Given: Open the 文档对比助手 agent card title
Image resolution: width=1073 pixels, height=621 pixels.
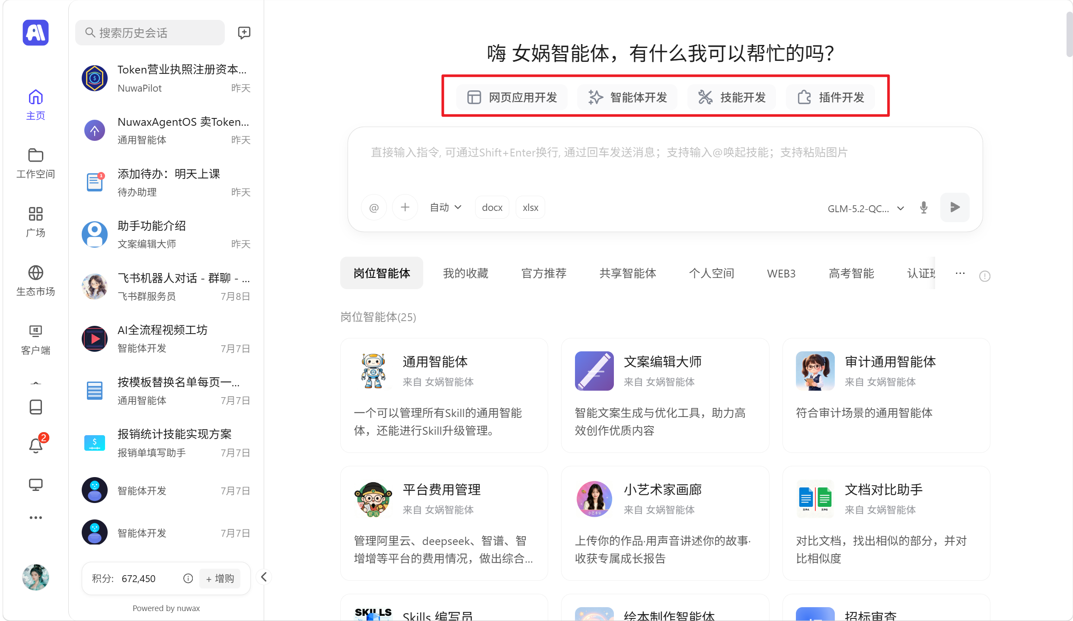Looking at the screenshot, I should 884,490.
